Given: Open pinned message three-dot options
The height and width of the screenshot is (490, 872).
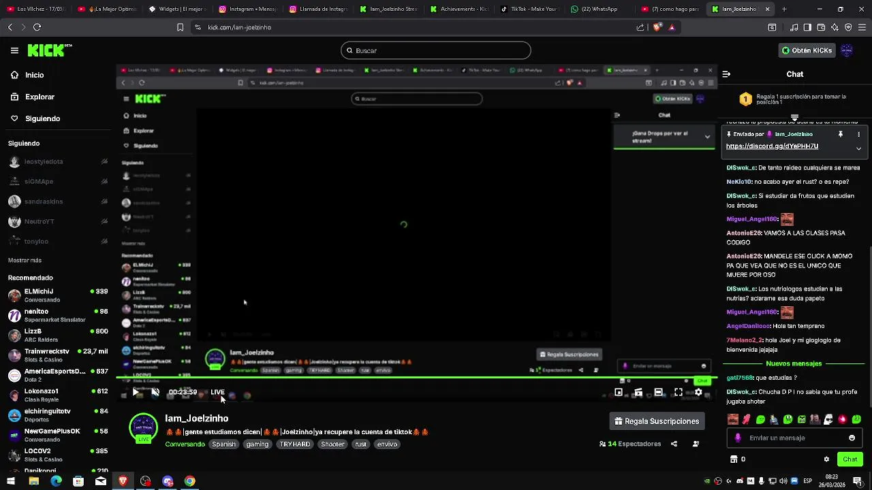Looking at the screenshot, I should [858, 134].
